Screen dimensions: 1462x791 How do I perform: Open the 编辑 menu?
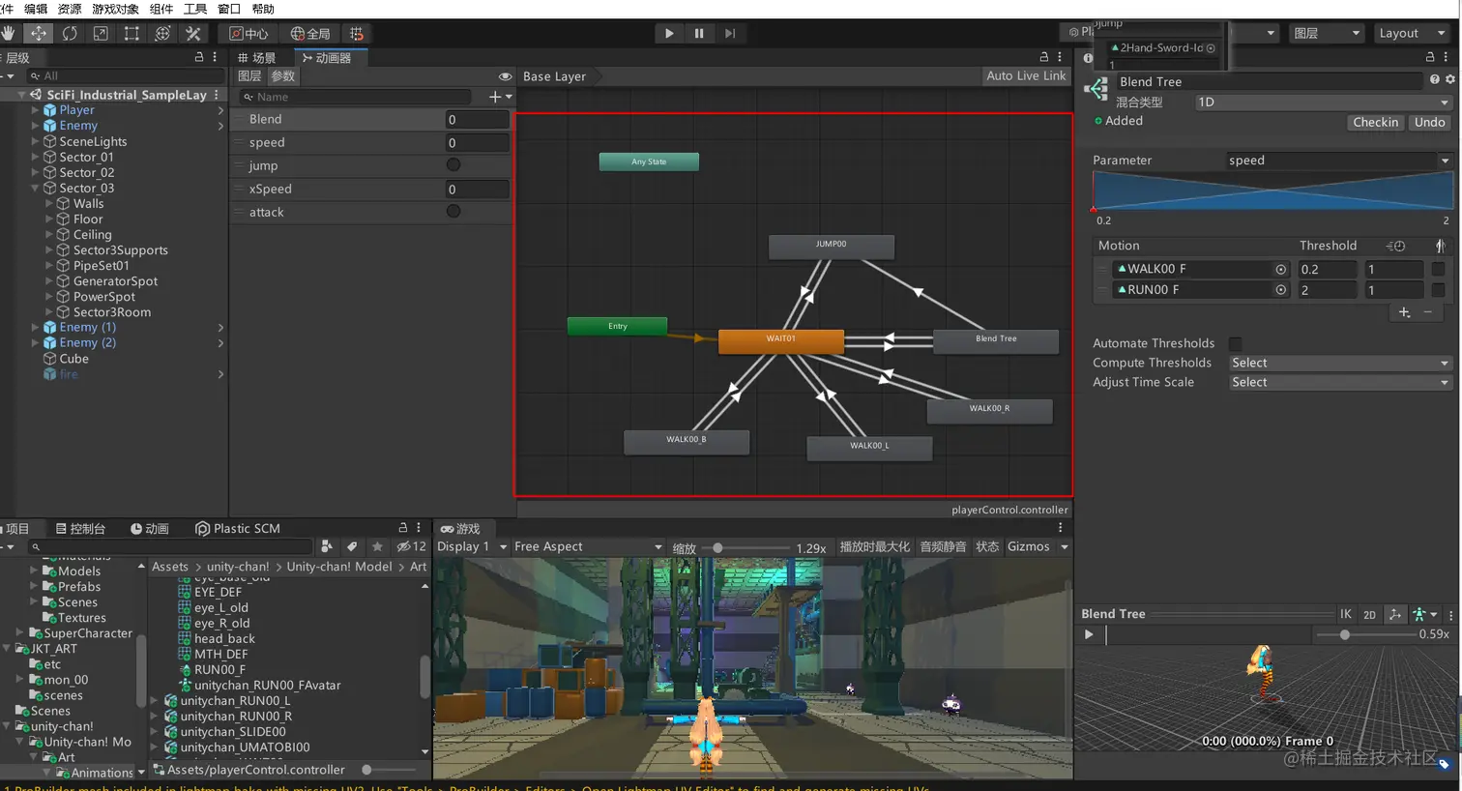(x=36, y=9)
